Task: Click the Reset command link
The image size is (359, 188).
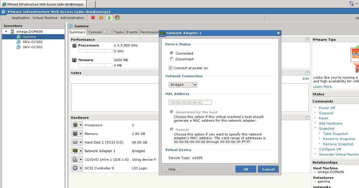Action: click(324, 118)
